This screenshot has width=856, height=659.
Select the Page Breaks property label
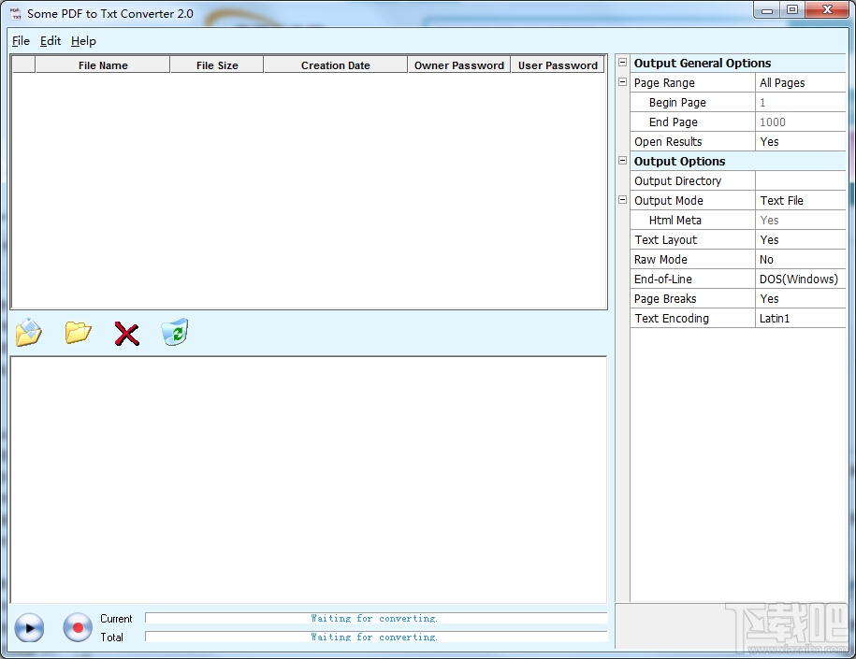(665, 299)
